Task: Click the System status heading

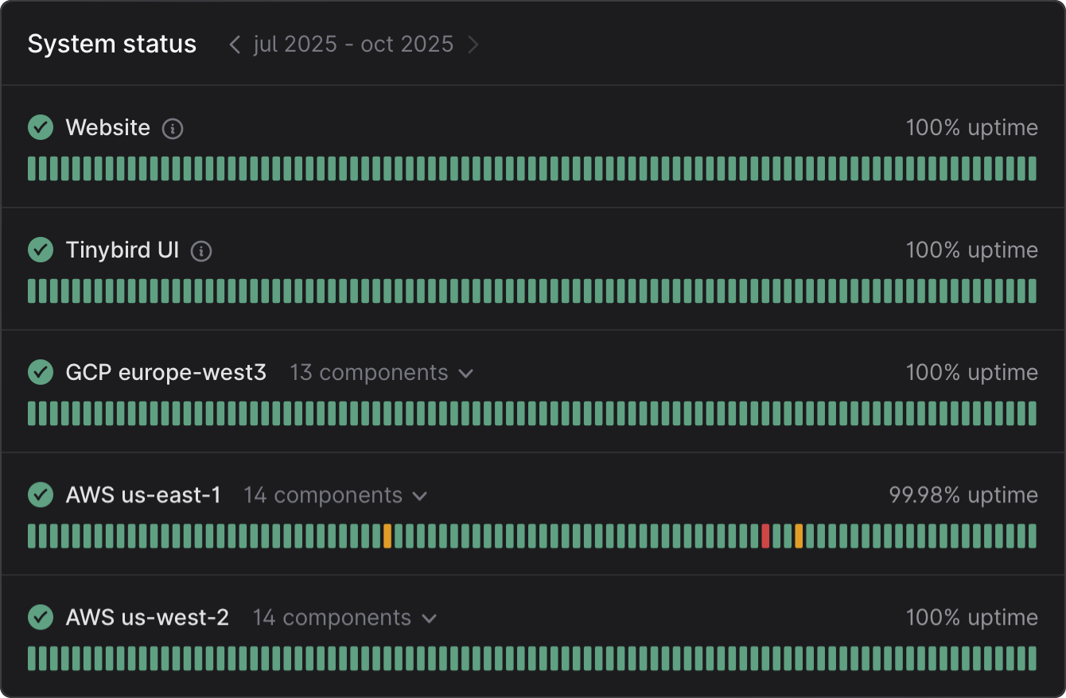Action: click(112, 44)
